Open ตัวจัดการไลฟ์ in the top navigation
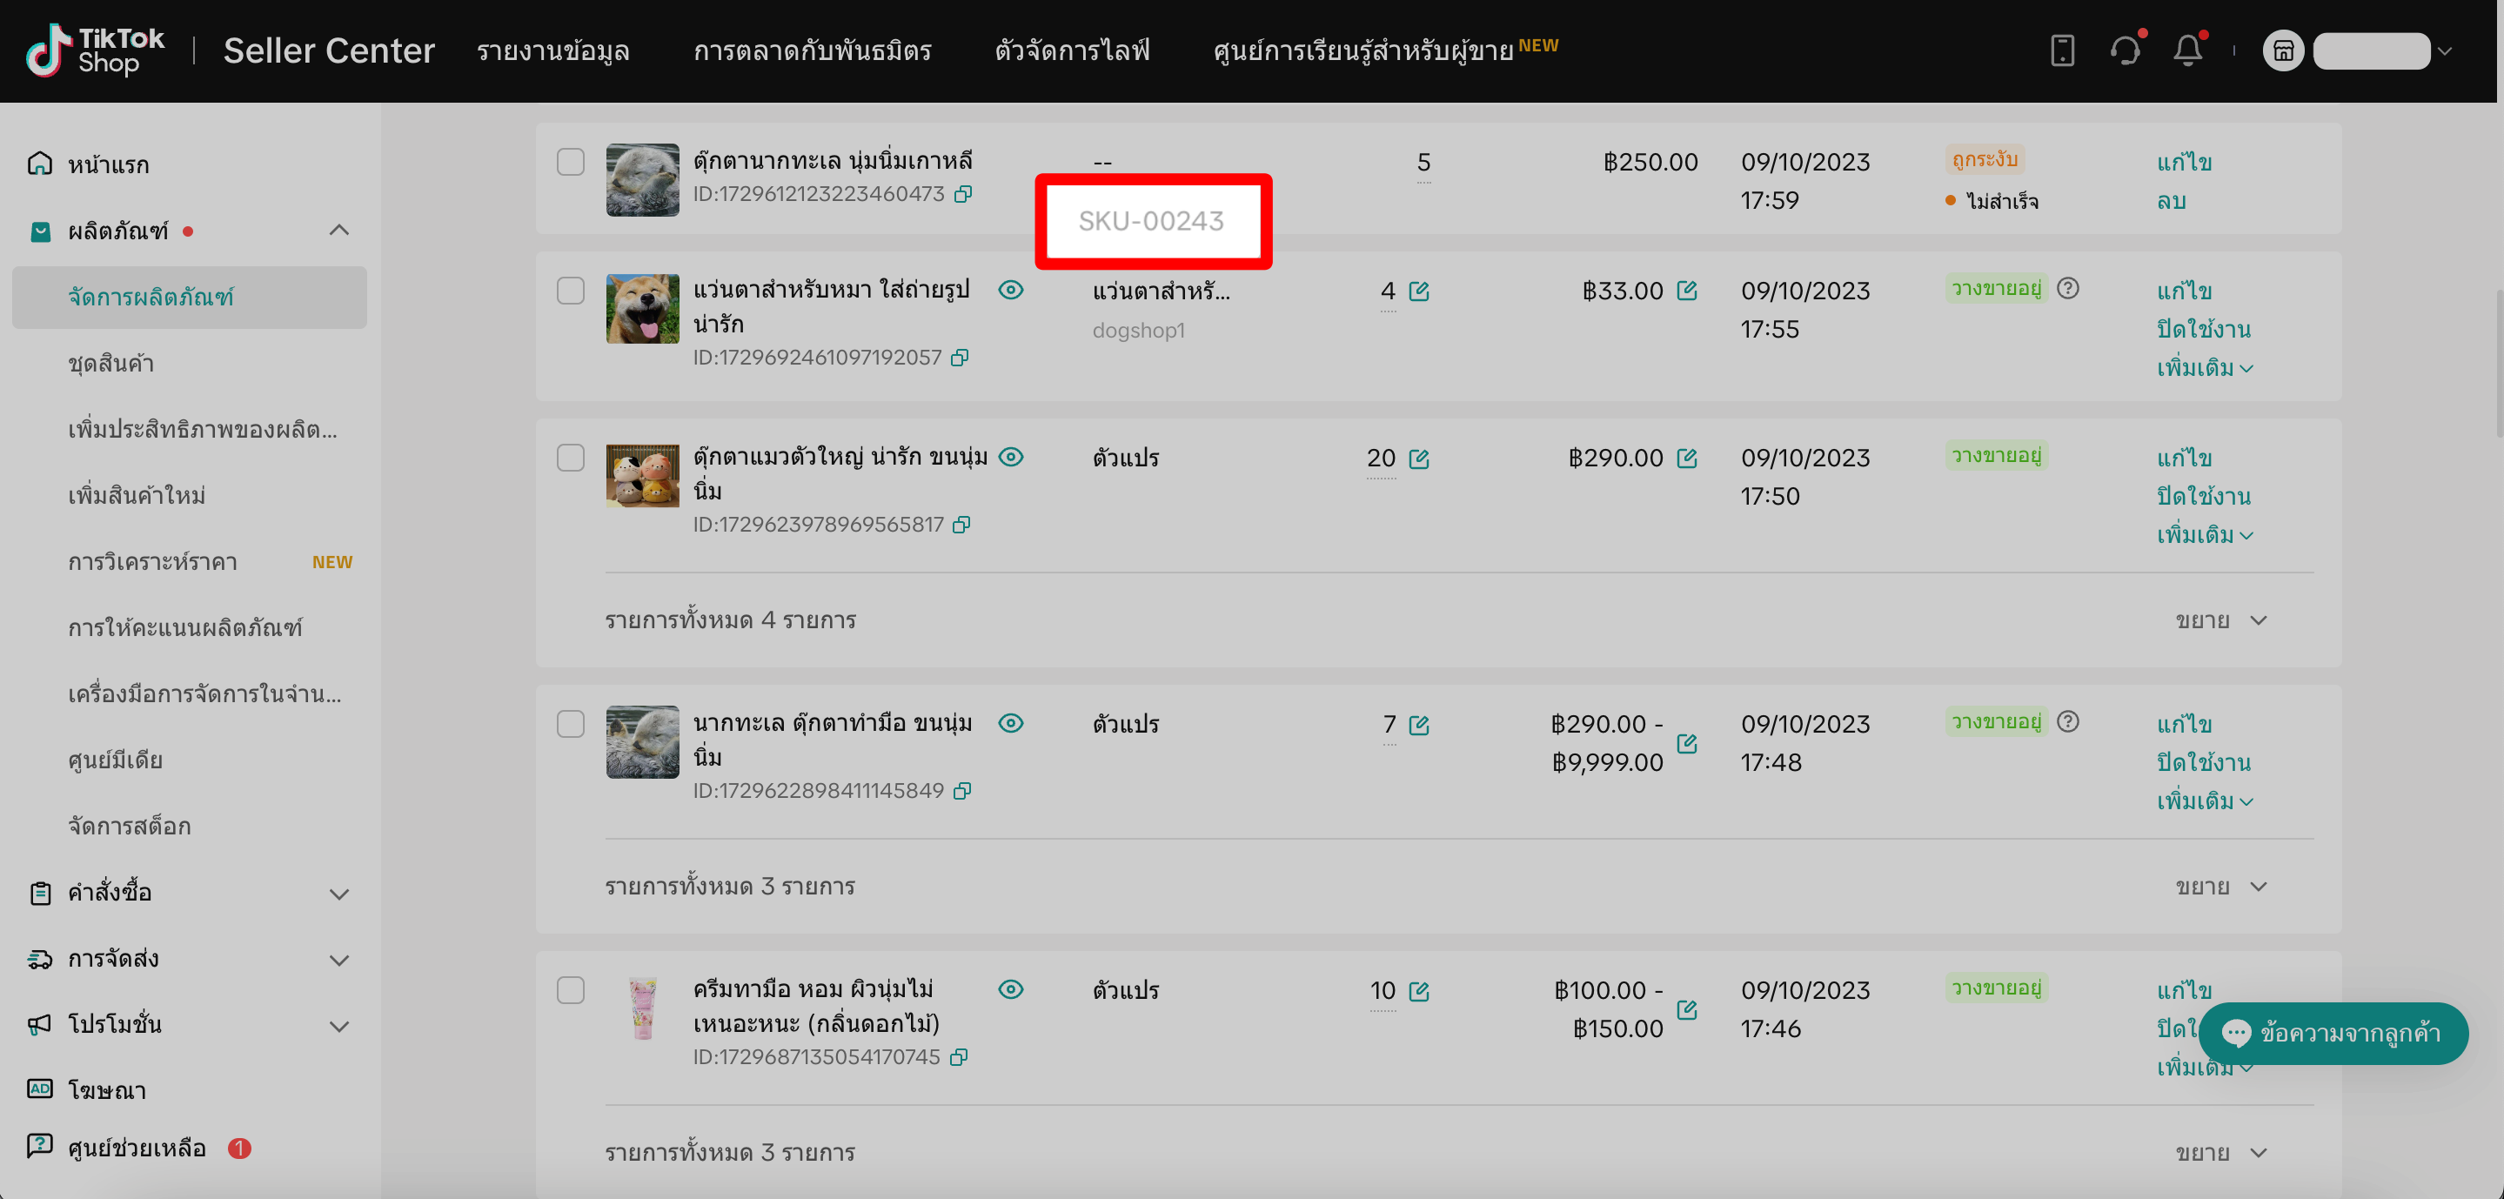This screenshot has height=1199, width=2504. (x=1071, y=50)
